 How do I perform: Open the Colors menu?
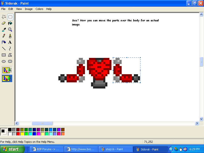39,9
